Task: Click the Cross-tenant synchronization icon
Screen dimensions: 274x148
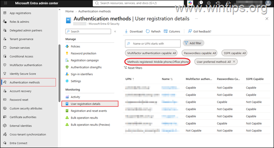Action: [5, 134]
